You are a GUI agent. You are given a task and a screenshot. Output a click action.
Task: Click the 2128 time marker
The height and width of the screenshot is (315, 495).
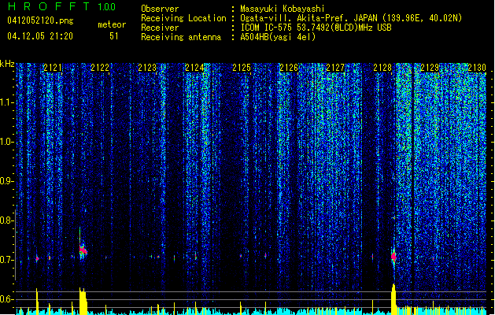tap(382, 68)
